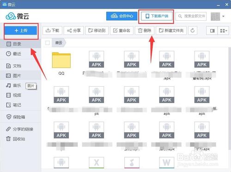
Task: Open the 会员中心 member center
Action: pos(122,16)
